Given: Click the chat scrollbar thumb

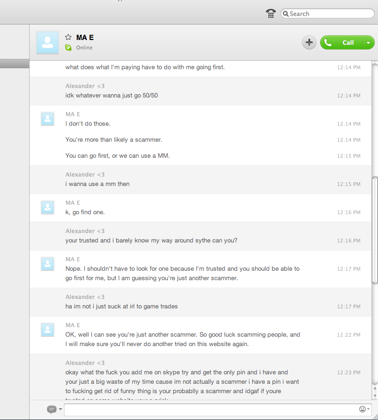Looking at the screenshot, I should (x=375, y=230).
